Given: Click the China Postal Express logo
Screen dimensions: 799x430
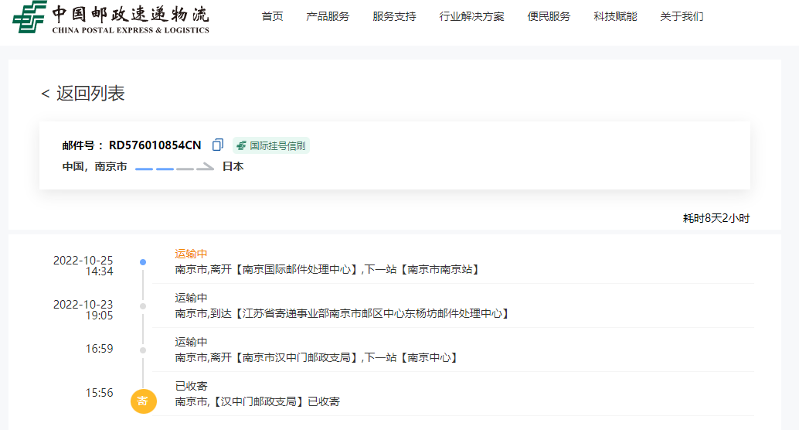Looking at the screenshot, I should tap(111, 19).
